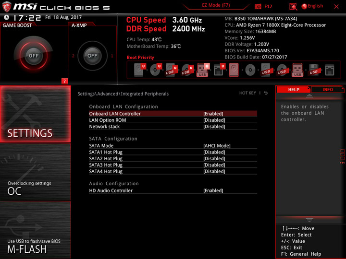Select the highlighted UEFI USB key boot icon
This screenshot has width=346, height=259.
(x=203, y=70)
